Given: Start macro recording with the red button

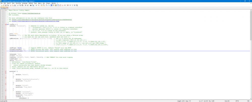Looking at the screenshot, I should pyautogui.click(x=68, y=5).
